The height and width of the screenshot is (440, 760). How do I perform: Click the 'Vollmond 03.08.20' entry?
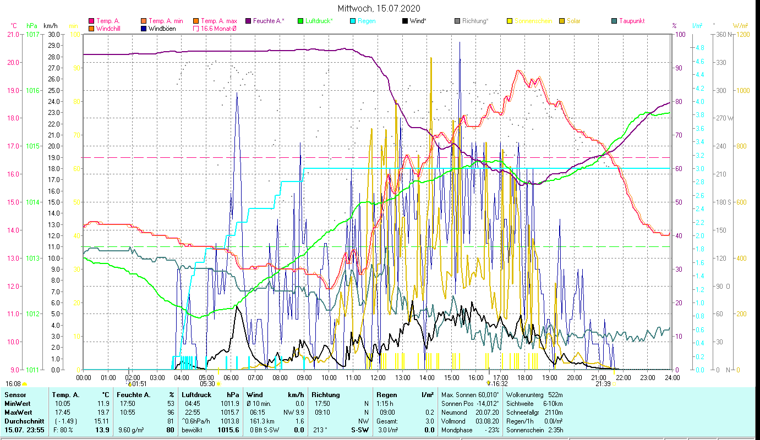coord(471,421)
